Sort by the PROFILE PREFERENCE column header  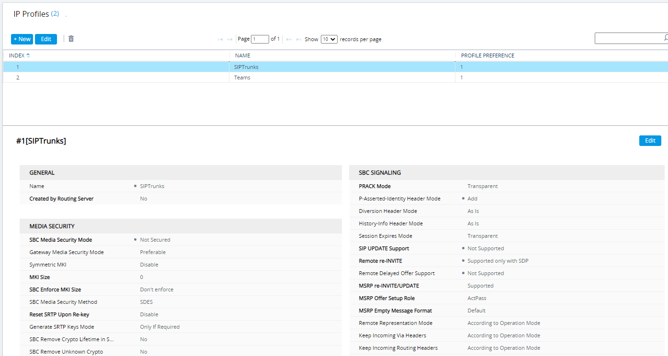coord(487,56)
